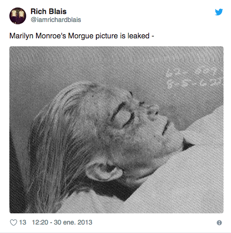Open the circular info icon below photo
The height and width of the screenshot is (233, 231).
tap(219, 223)
